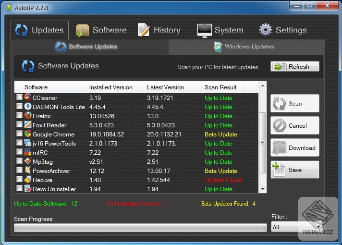This screenshot has width=342, height=245.
Task: Click the Full Updates Found: 1 text
Action: (x=135, y=204)
